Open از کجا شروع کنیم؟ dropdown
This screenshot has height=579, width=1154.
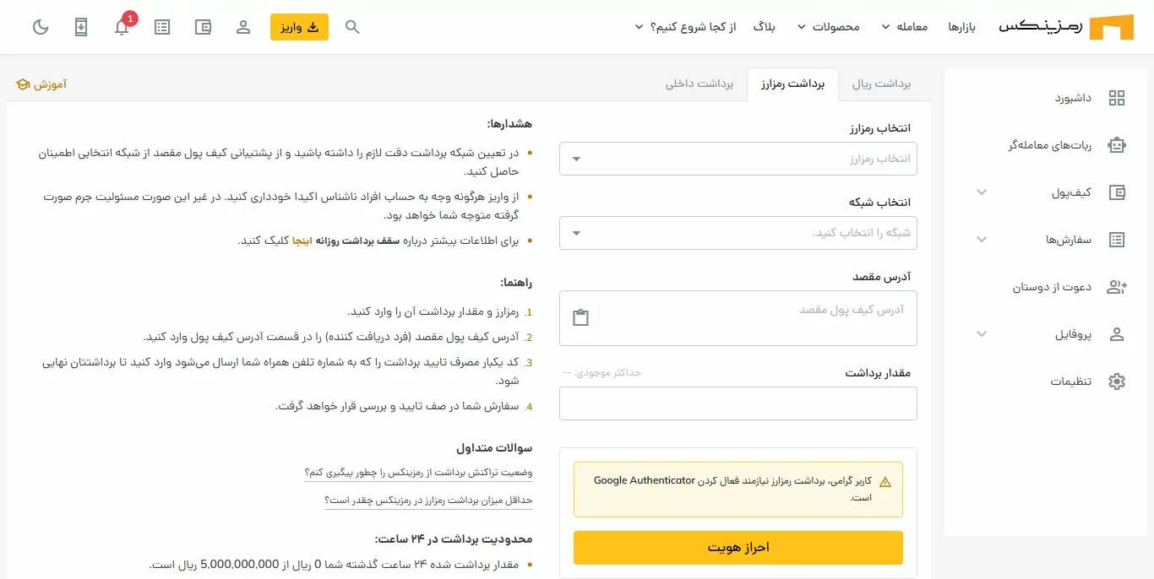[x=686, y=27]
